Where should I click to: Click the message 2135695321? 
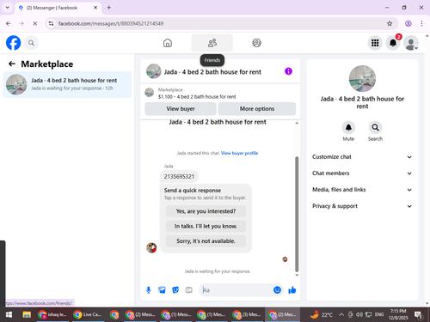coord(179,177)
